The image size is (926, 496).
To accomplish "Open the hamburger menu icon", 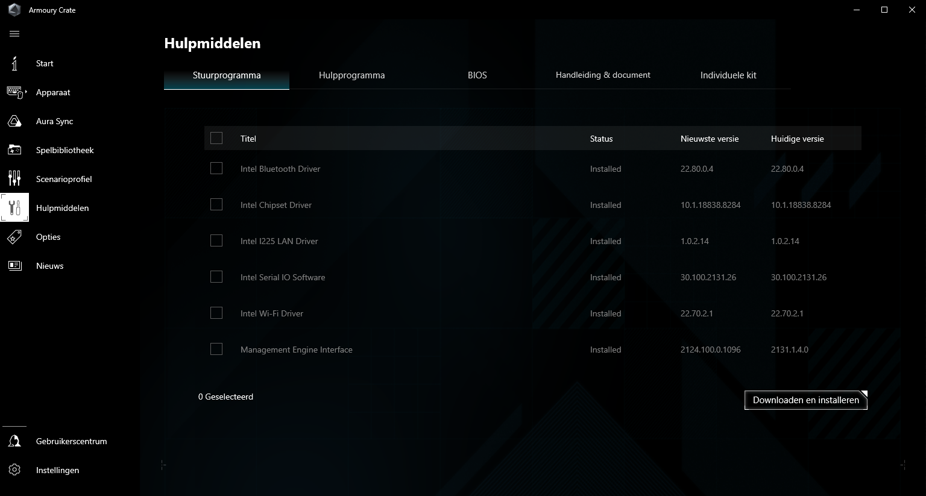I will [14, 34].
